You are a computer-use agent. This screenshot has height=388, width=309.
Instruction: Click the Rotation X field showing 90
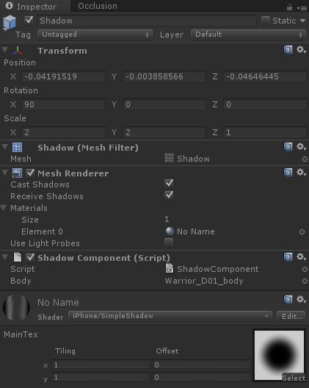[x=63, y=104]
